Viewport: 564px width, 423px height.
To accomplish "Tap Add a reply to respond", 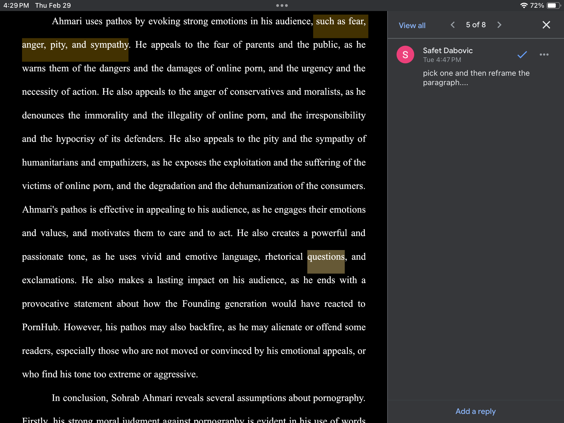I will click(x=475, y=411).
